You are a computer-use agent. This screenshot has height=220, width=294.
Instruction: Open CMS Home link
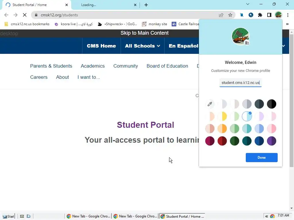tap(101, 46)
